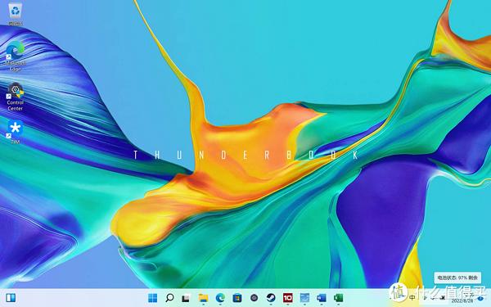
Task: Open Microsoft Word from the taskbar
Action: pos(322,298)
